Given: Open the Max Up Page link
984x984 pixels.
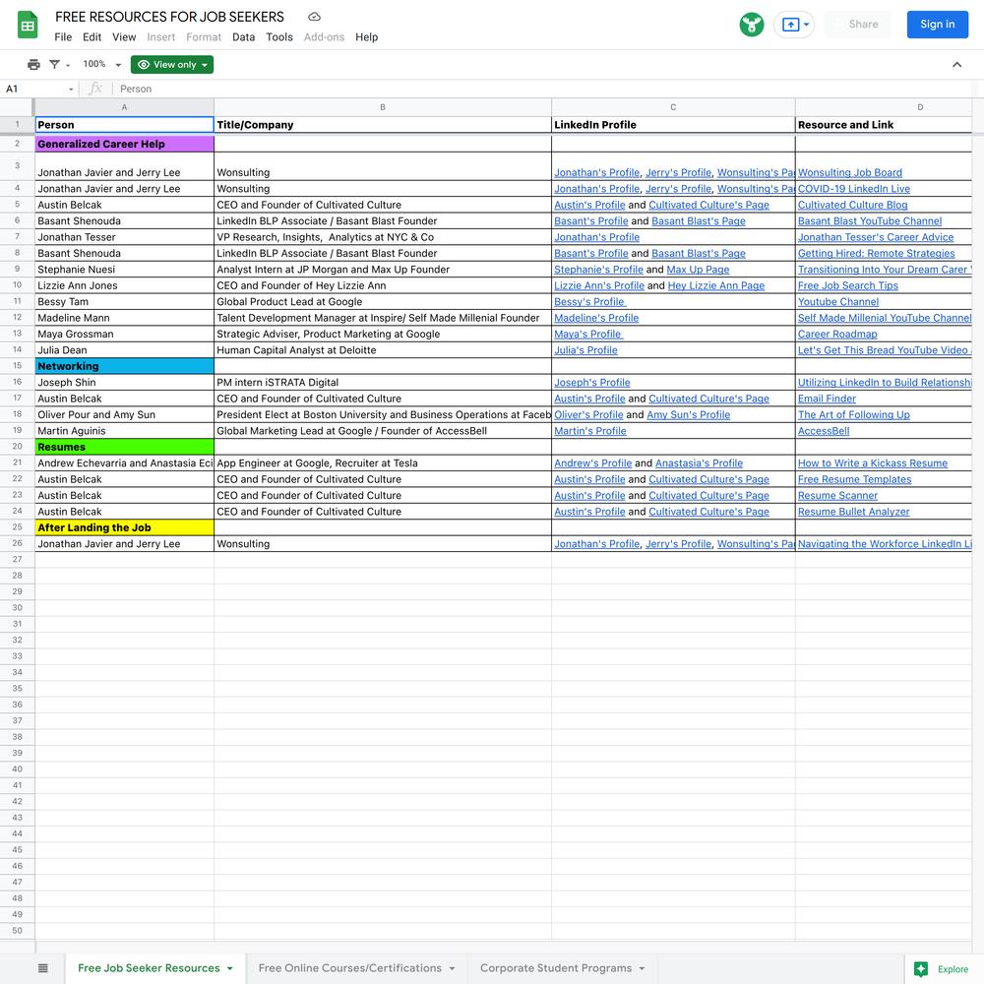Looking at the screenshot, I should click(698, 270).
